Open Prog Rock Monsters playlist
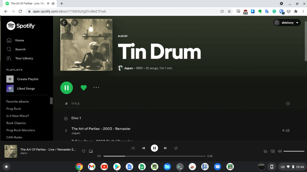This screenshot has height=172, width=307. (x=21, y=130)
